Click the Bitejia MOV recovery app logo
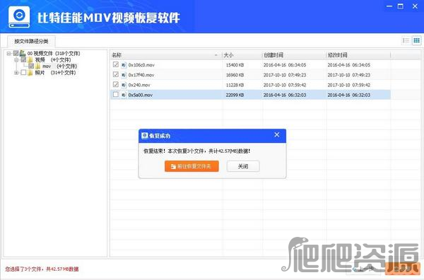424x280 pixels. coord(19,17)
